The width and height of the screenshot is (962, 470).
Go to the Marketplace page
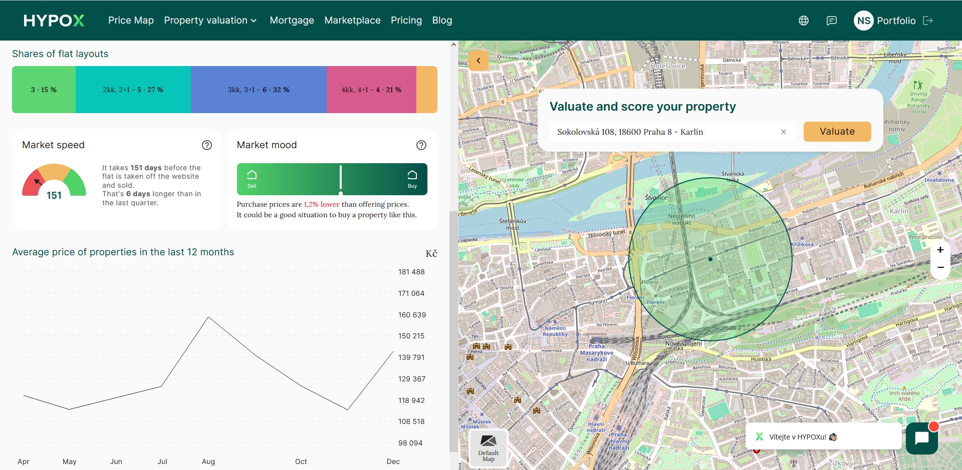[x=352, y=21]
